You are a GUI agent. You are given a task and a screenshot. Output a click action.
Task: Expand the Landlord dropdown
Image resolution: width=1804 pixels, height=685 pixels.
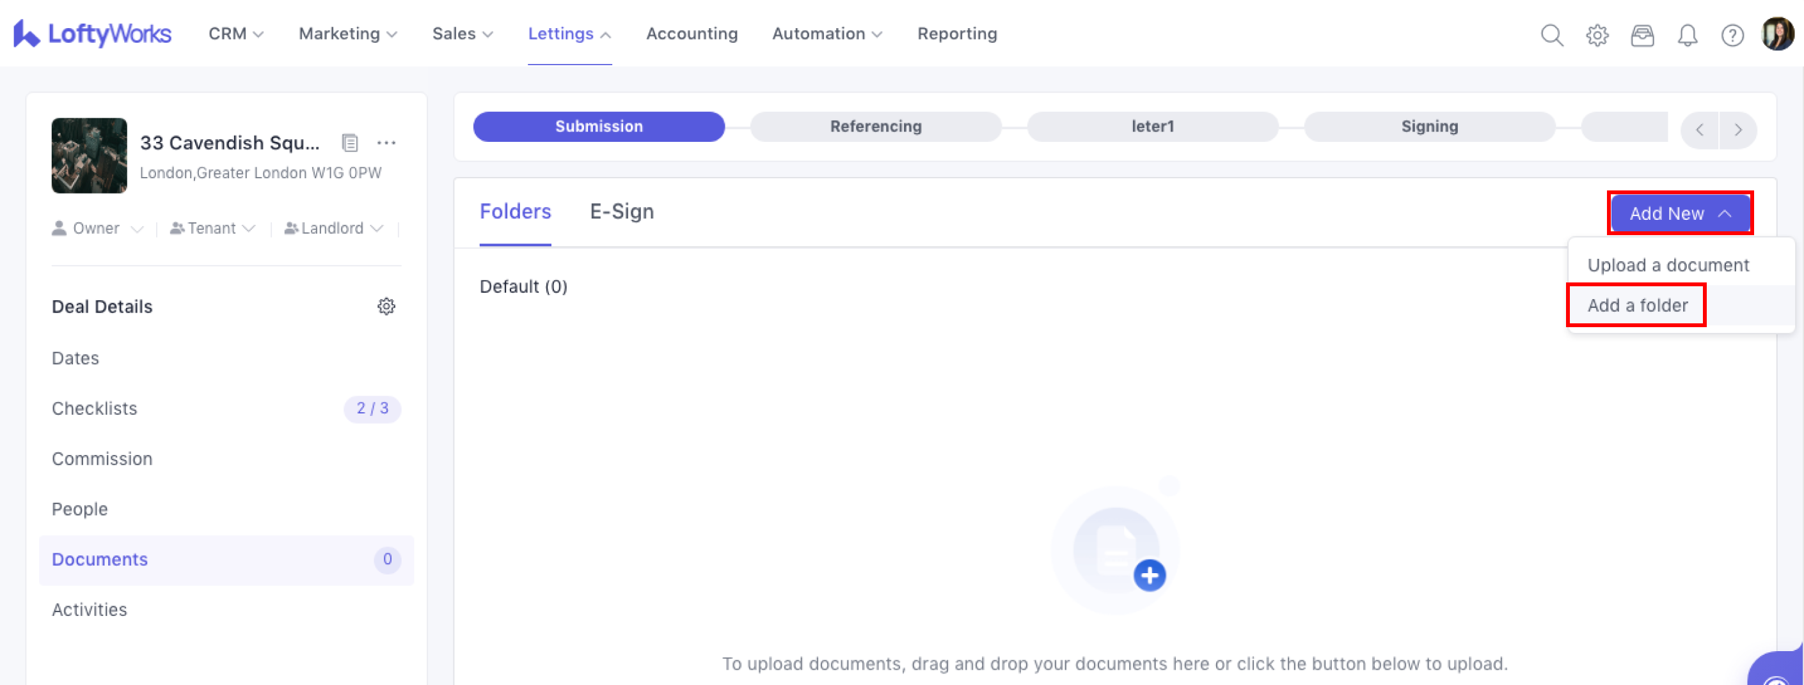333,228
